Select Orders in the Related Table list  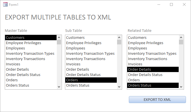pos(153,80)
